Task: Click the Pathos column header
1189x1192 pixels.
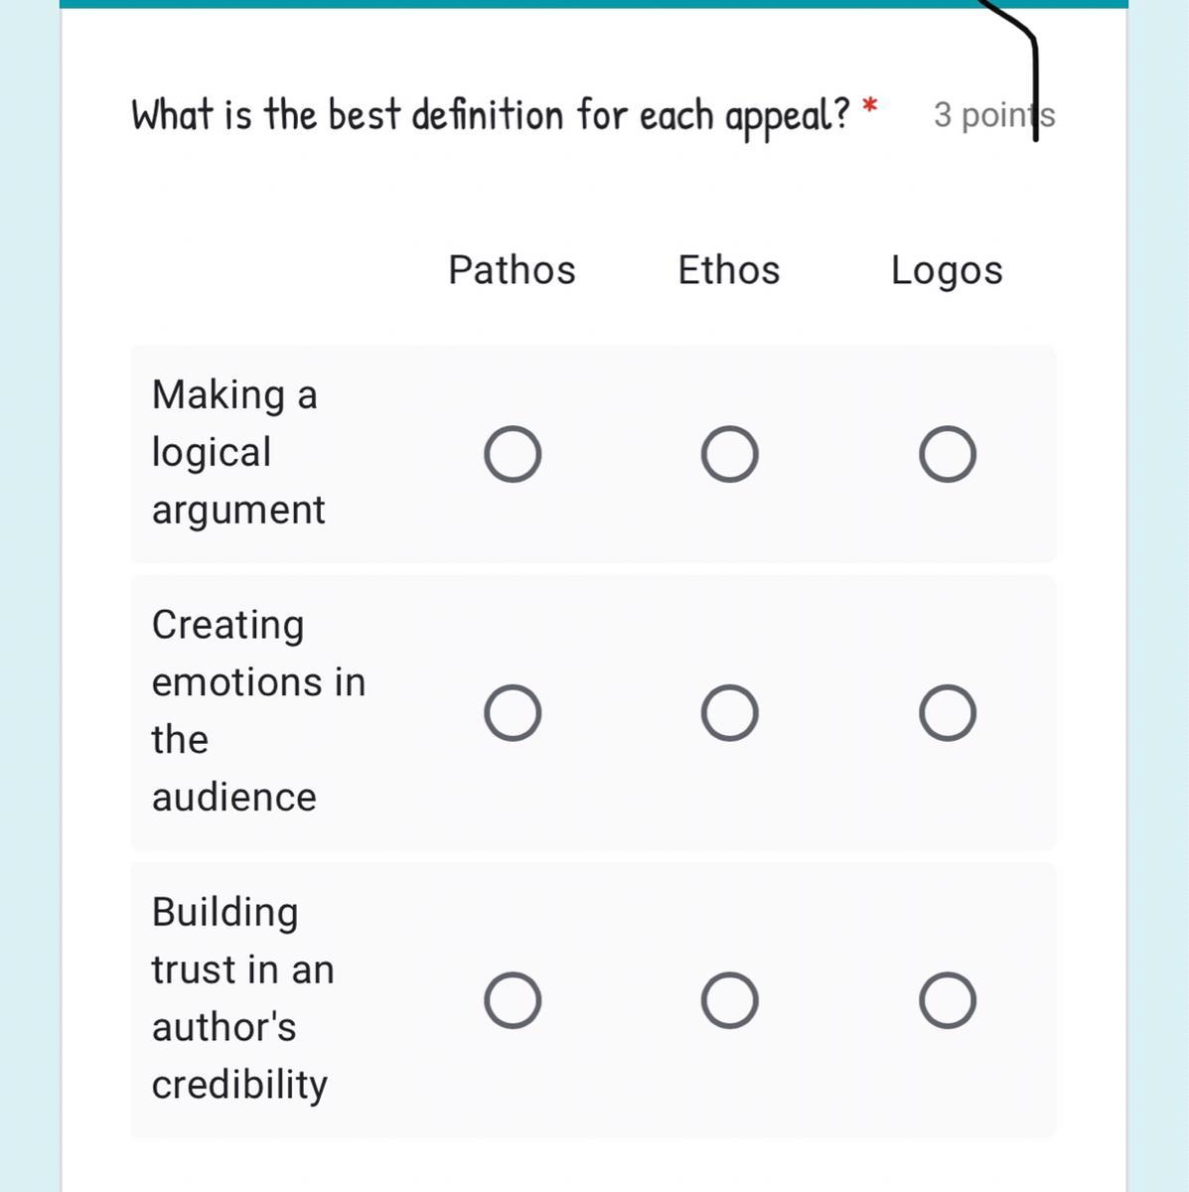Action: [512, 270]
